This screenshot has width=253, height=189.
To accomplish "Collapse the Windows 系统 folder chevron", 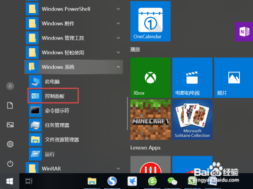I will coord(118,67).
